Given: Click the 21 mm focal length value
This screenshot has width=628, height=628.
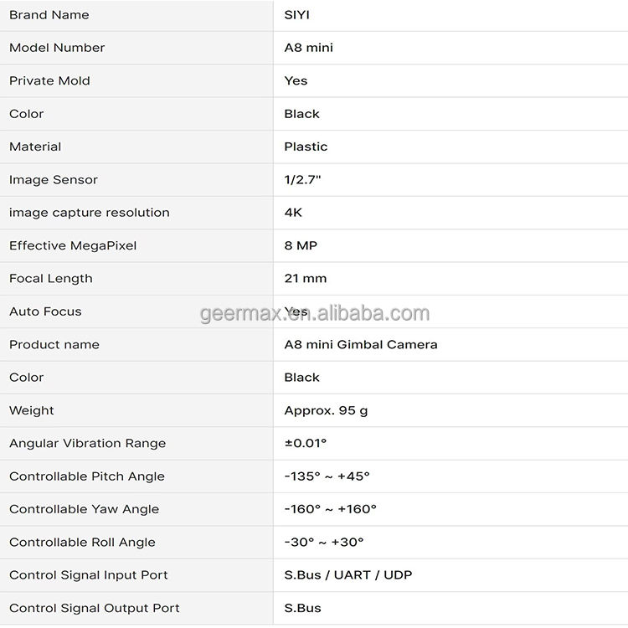Looking at the screenshot, I should click(306, 279).
